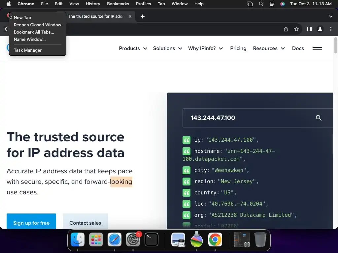Screen dimensions: 338x253
Task: Click the quote icon beside loc
Action: click(x=186, y=204)
